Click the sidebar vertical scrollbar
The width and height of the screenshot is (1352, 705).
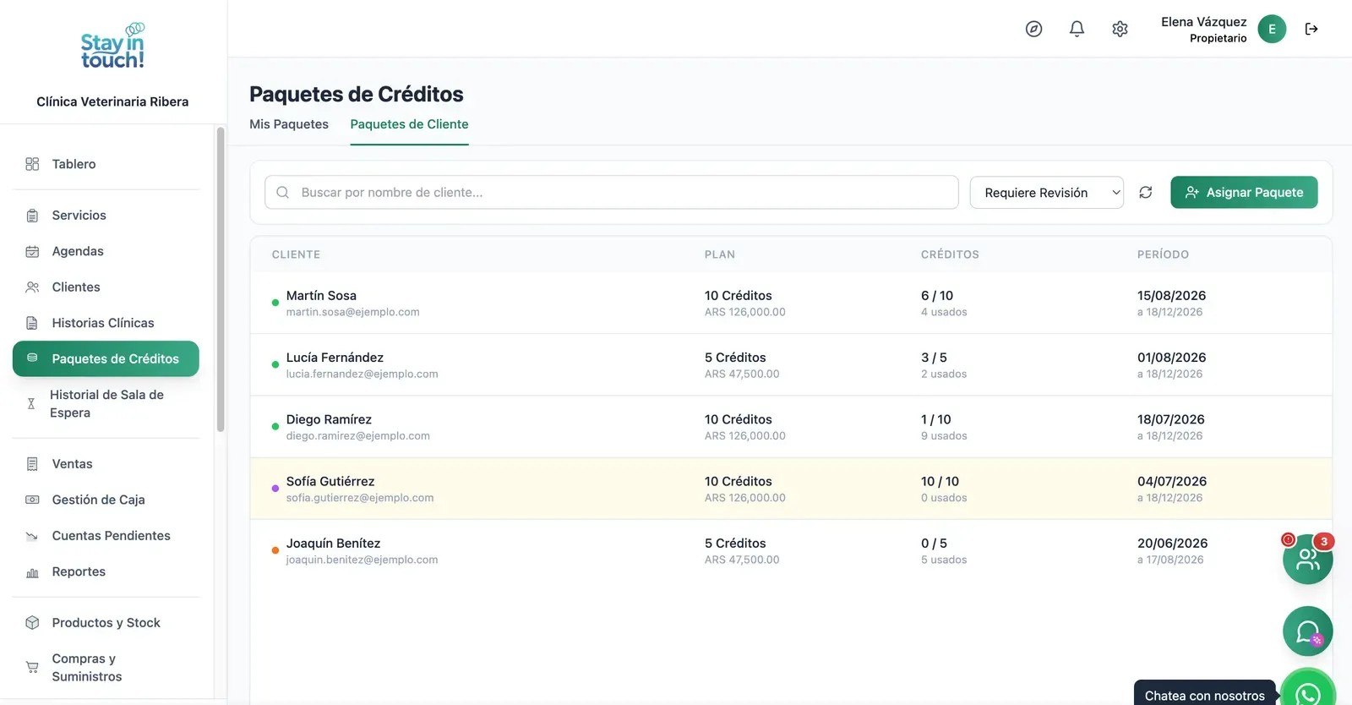point(221,279)
